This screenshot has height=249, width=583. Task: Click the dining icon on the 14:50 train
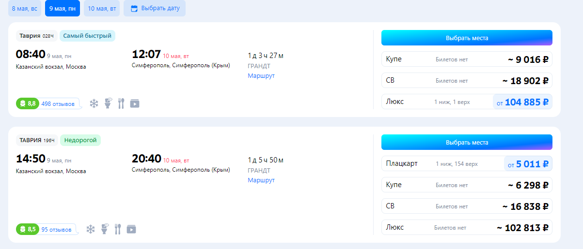pos(117,229)
